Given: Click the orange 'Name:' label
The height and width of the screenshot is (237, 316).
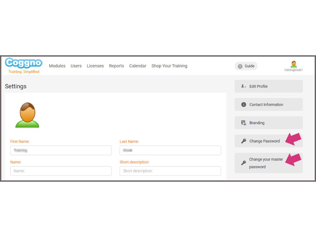Looking at the screenshot, I should [16, 162].
